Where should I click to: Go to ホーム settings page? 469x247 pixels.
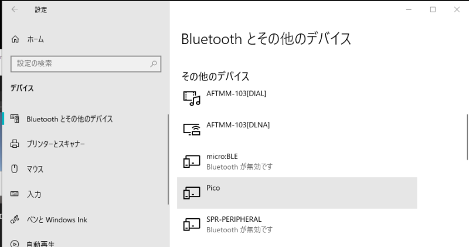pyautogui.click(x=35, y=39)
